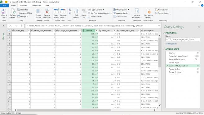The width and height of the screenshot is (204, 115).
Task: Cancel formula with the X icon
Action: click(x=10, y=26)
